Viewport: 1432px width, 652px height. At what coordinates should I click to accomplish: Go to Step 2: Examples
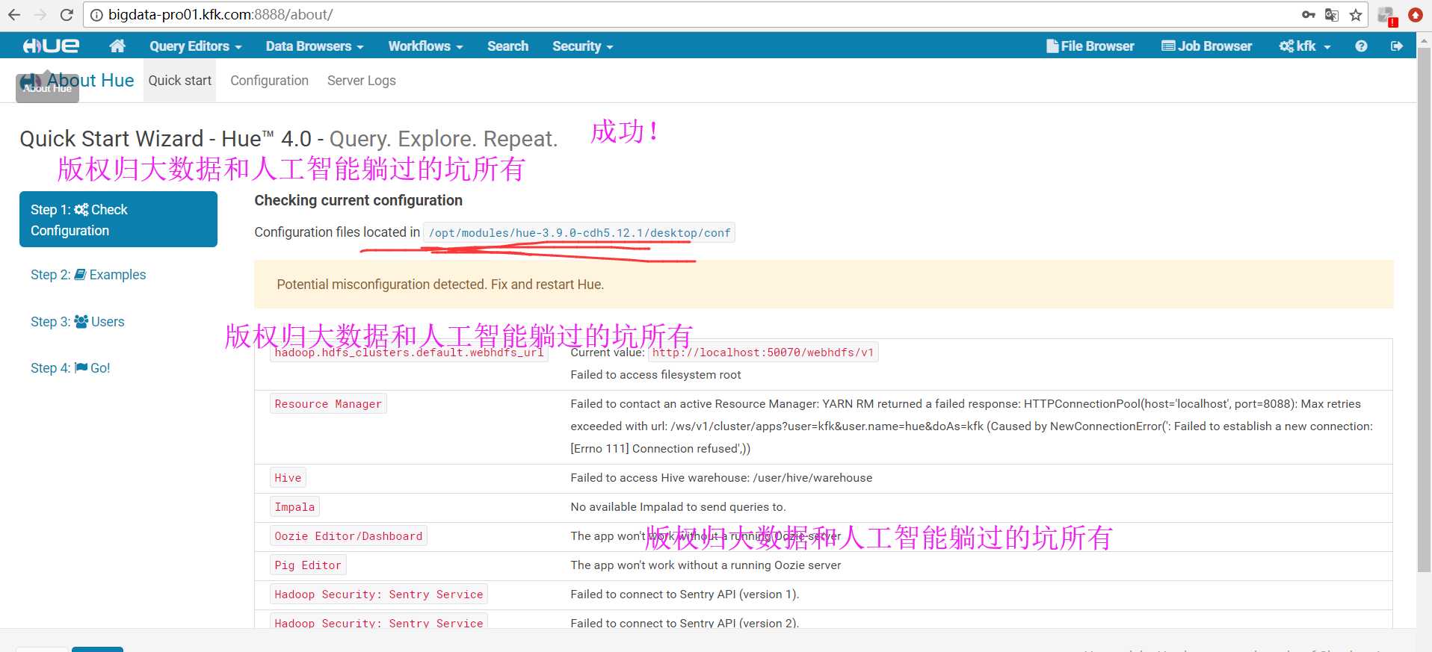pyautogui.click(x=88, y=275)
